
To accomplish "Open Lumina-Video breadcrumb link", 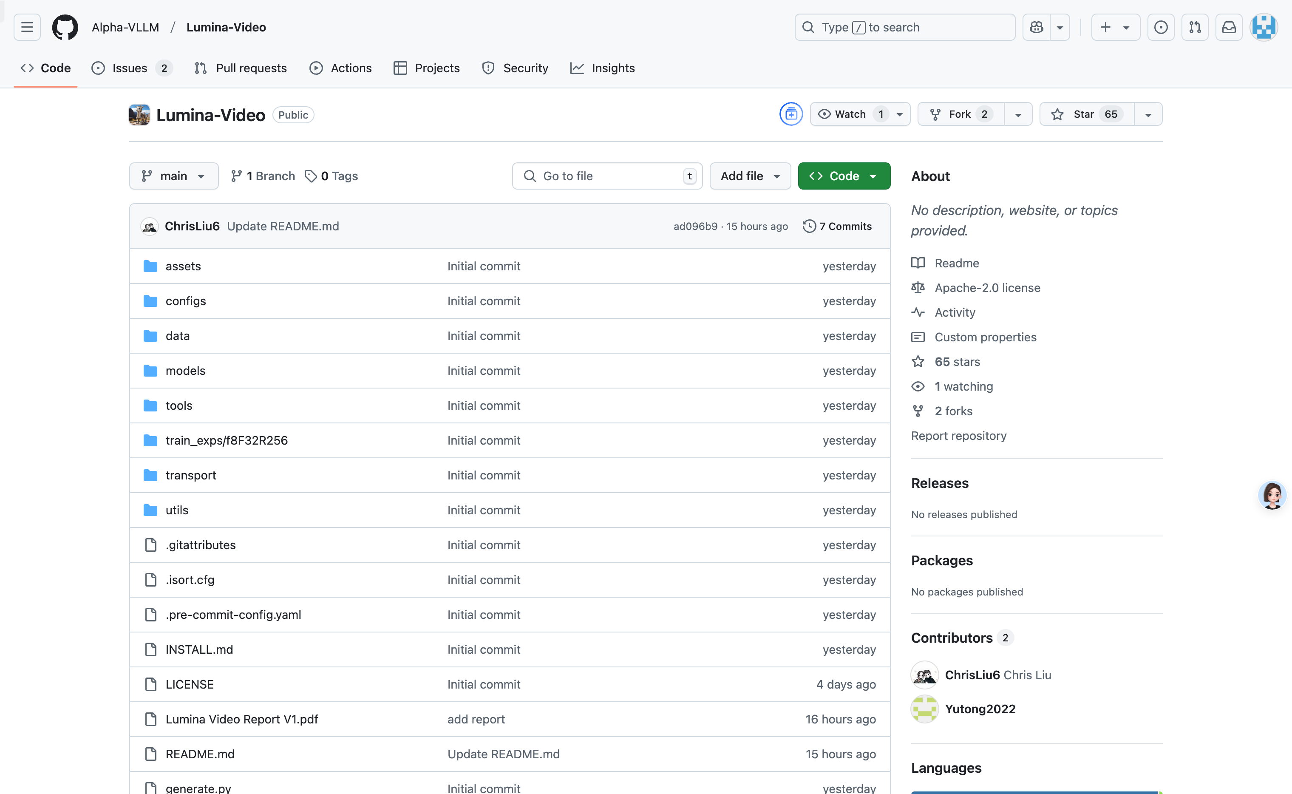I will (x=226, y=27).
